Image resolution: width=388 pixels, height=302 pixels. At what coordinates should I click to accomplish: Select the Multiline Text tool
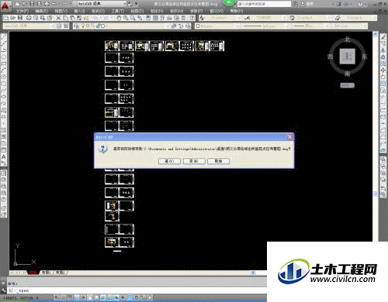[4, 156]
